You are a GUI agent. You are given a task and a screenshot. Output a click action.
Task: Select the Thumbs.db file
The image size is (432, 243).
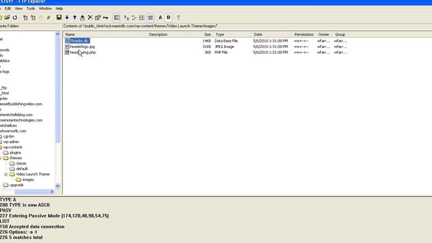pos(79,40)
